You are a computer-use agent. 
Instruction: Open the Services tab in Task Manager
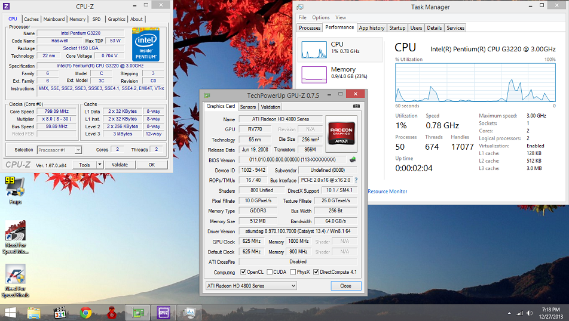[x=455, y=28]
